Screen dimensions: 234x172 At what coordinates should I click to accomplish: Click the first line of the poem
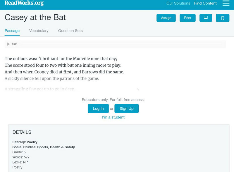[61, 59]
